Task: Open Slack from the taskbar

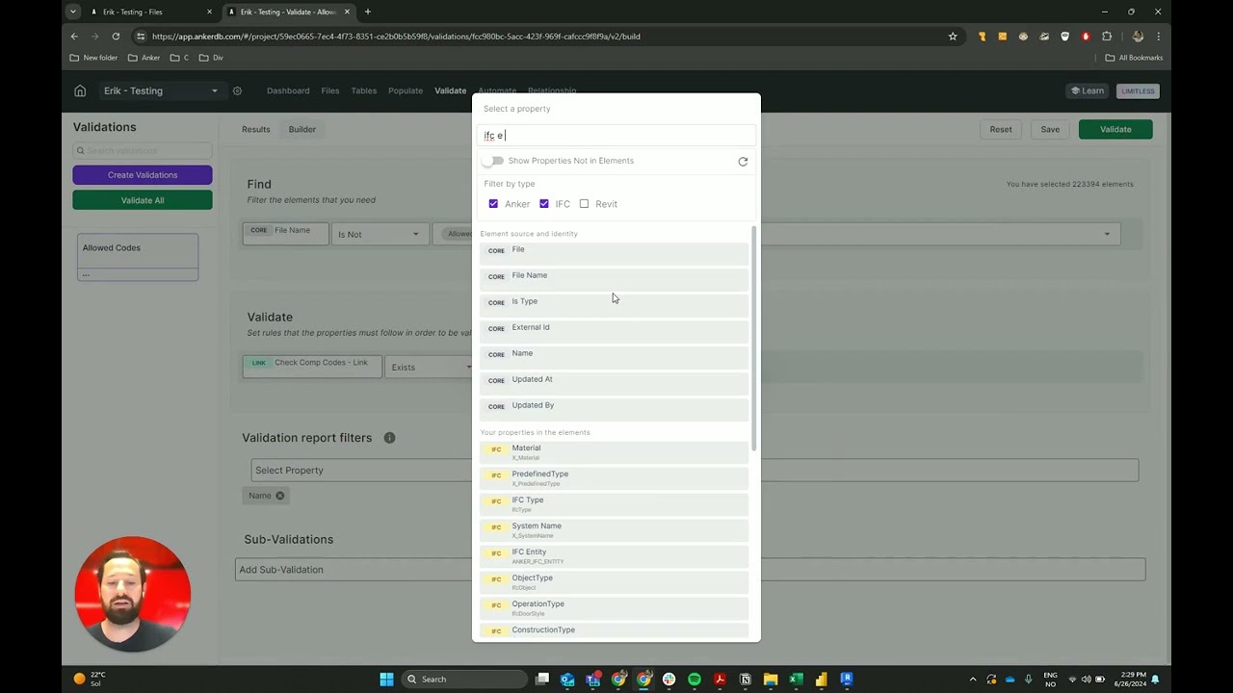Action: click(x=669, y=680)
